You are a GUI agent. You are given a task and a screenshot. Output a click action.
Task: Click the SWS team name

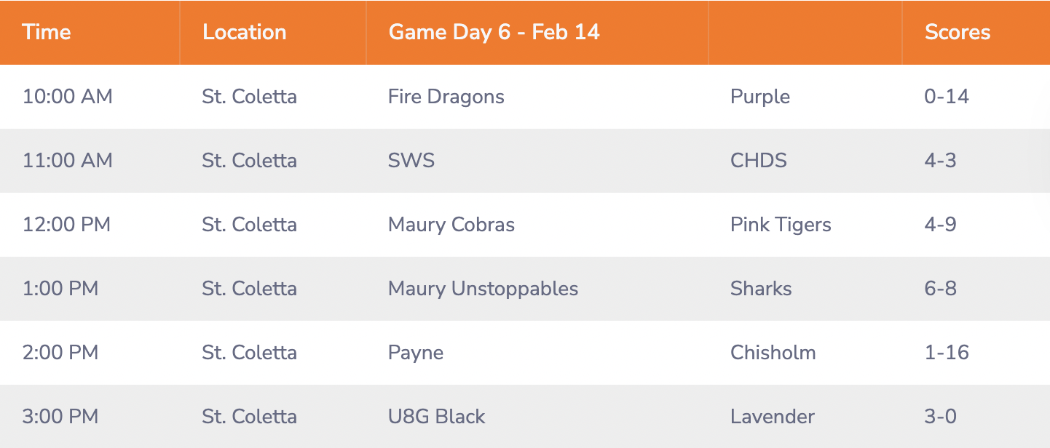[x=411, y=161]
